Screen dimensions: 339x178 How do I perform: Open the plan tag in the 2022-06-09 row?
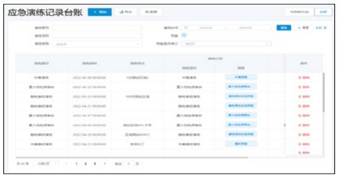click(241, 77)
